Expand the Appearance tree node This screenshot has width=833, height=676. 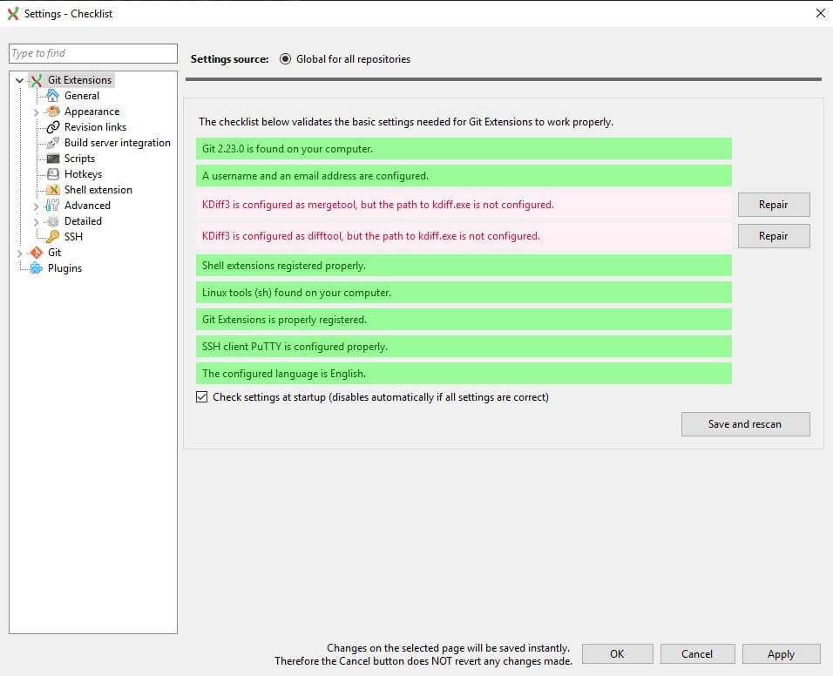[x=36, y=112]
